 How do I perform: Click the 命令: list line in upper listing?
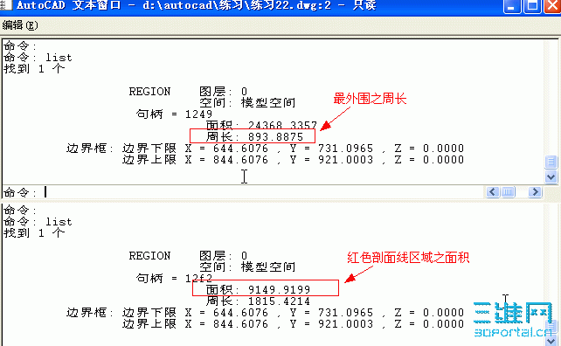point(38,58)
